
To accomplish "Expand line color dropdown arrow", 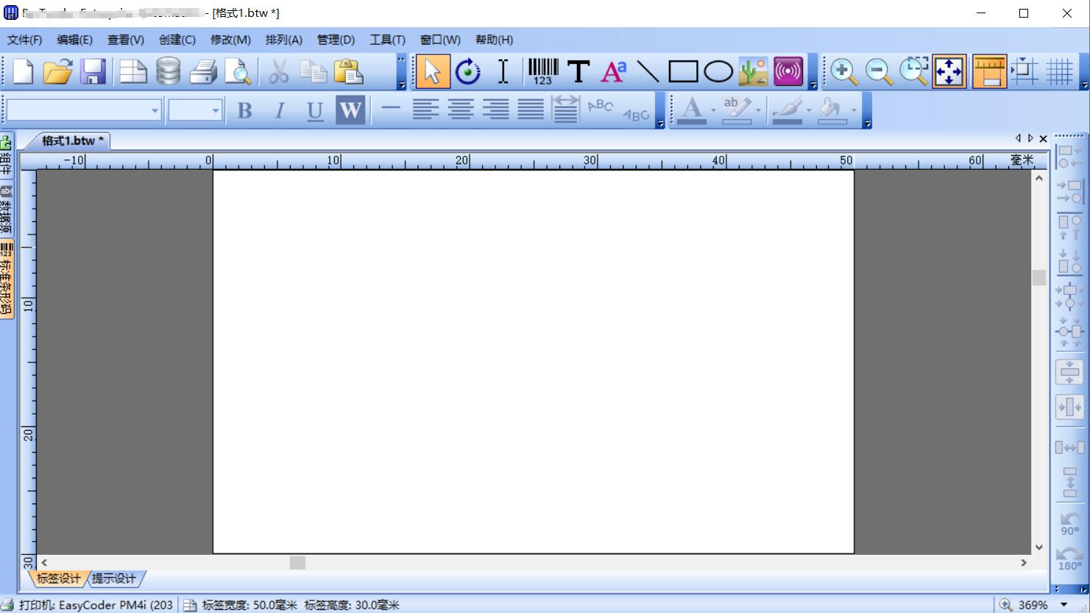I will coord(809,111).
